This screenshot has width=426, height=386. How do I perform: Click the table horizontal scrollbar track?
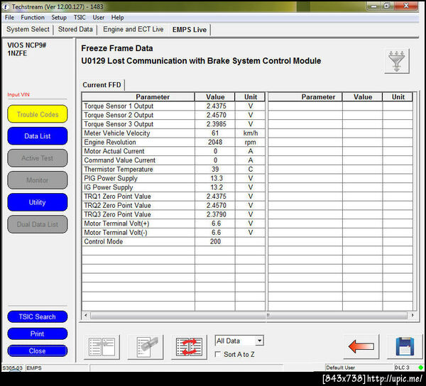(x=248, y=316)
